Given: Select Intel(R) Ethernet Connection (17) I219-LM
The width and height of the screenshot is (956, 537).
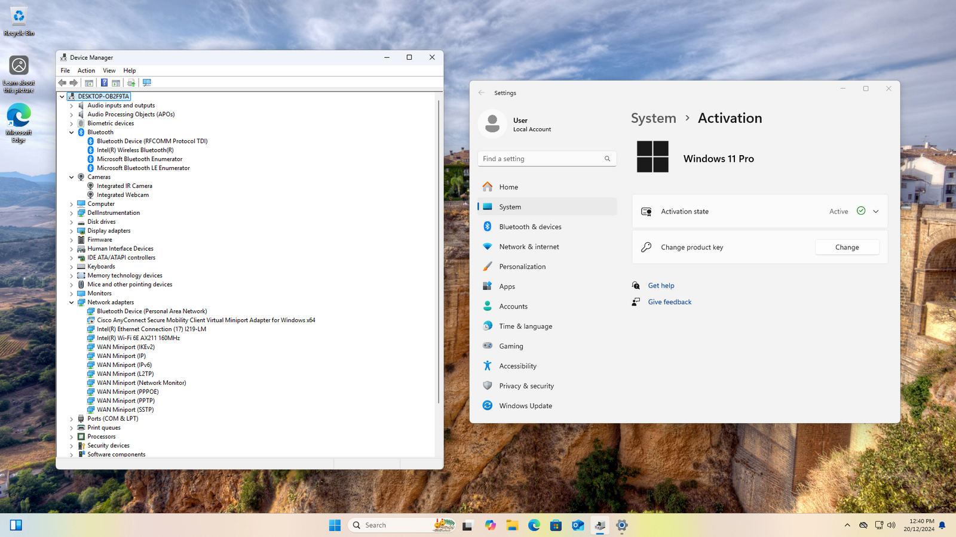Looking at the screenshot, I should coord(151,329).
